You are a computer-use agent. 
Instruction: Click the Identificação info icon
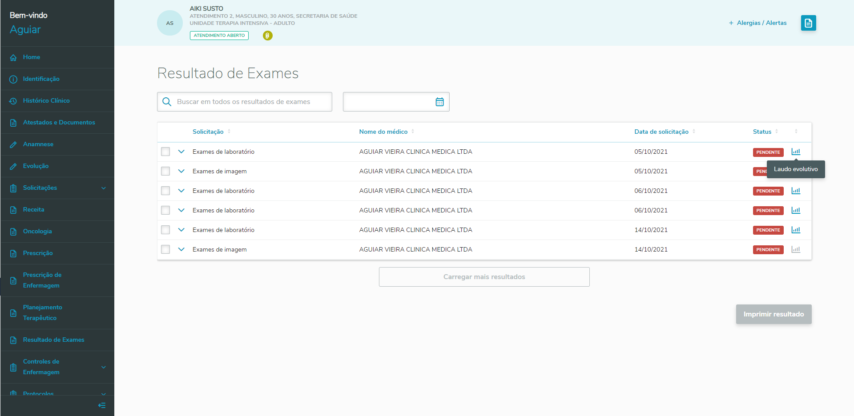(13, 79)
